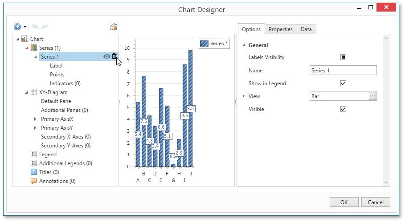Click the undo arrow in toolbar

[x=35, y=27]
